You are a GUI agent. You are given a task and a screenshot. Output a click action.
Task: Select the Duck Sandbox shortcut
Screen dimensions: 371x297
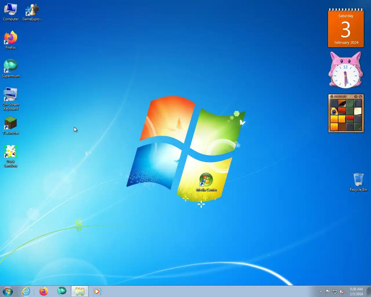pyautogui.click(x=11, y=156)
